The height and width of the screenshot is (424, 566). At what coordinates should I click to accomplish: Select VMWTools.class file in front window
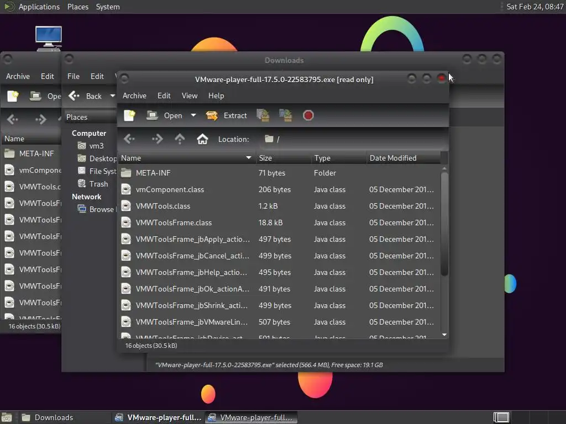(280, 206)
